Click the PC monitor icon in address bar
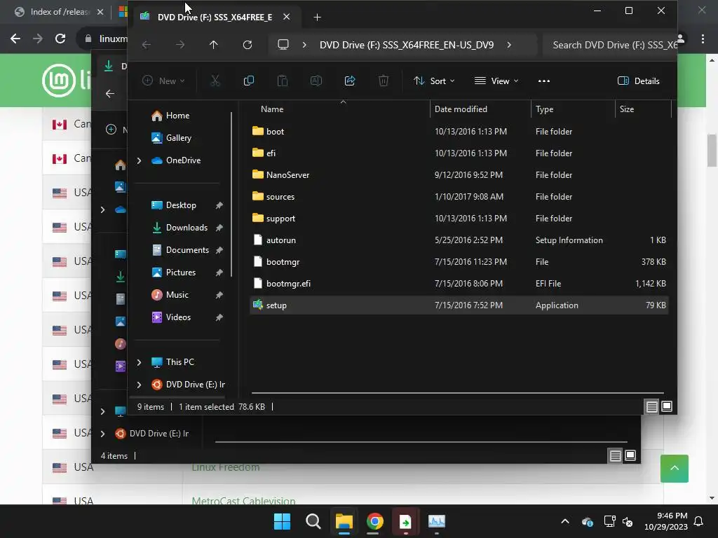Viewport: 718px width, 538px height. click(283, 45)
